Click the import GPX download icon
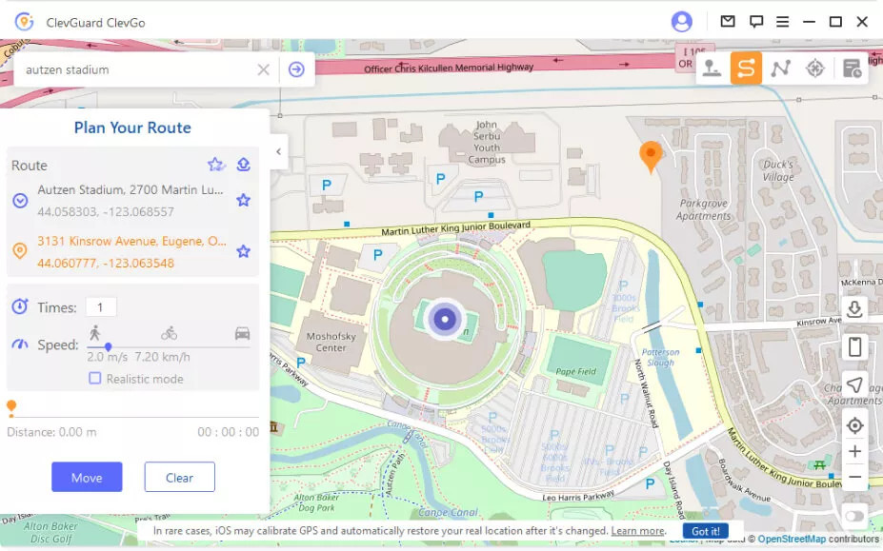 (854, 309)
